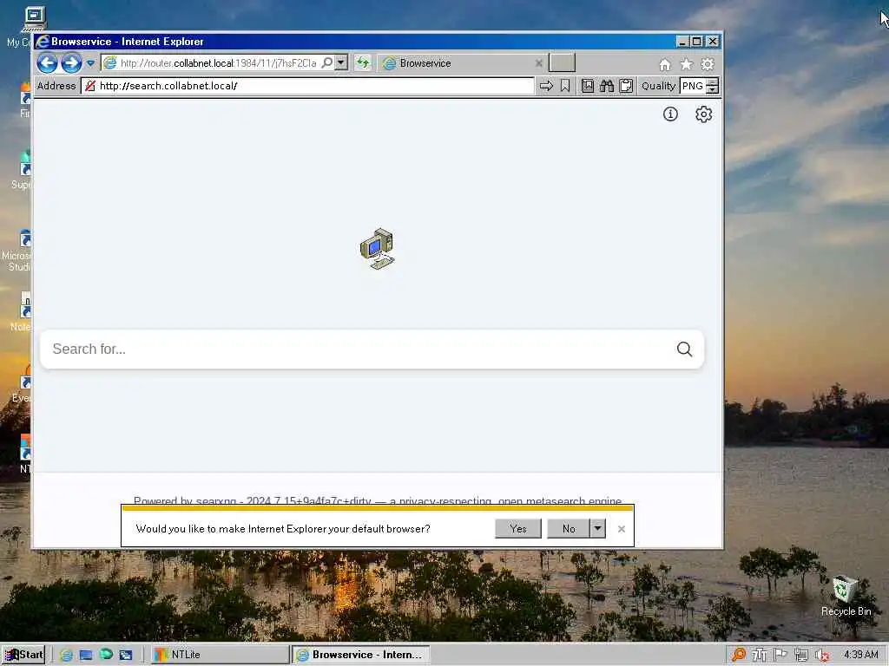This screenshot has width=889, height=666.
Task: Click the Start button
Action: 23,655
